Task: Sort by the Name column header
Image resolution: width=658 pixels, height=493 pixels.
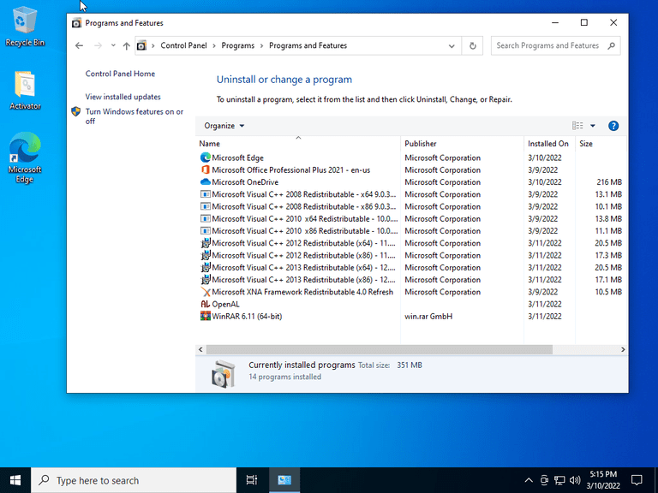Action: point(298,144)
